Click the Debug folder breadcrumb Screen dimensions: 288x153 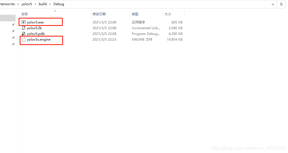pyautogui.click(x=59, y=4)
